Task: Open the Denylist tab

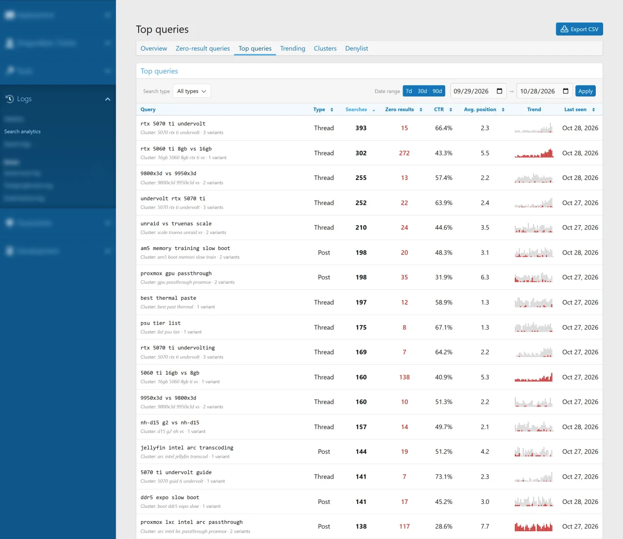Action: click(356, 49)
